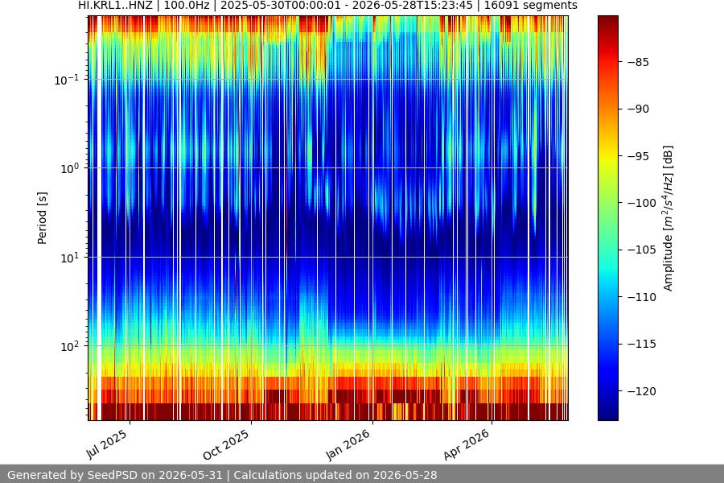Click the 10² period tick label
The height and width of the screenshot is (483, 724).
click(69, 346)
